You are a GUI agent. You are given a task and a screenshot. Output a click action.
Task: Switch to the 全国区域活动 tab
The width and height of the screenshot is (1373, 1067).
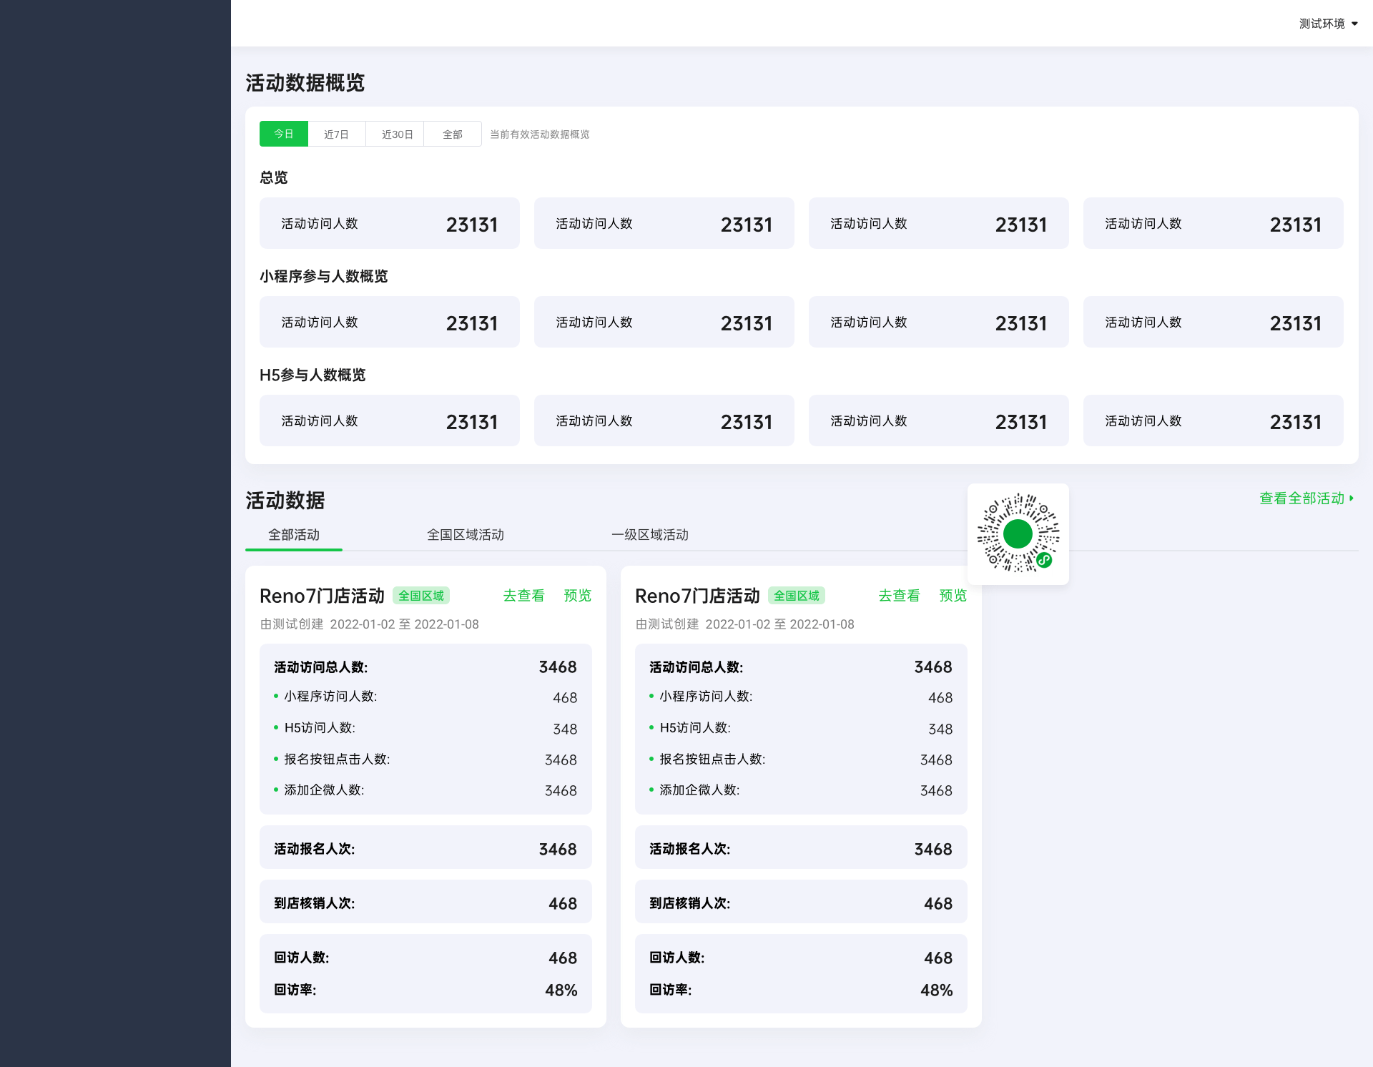(466, 535)
